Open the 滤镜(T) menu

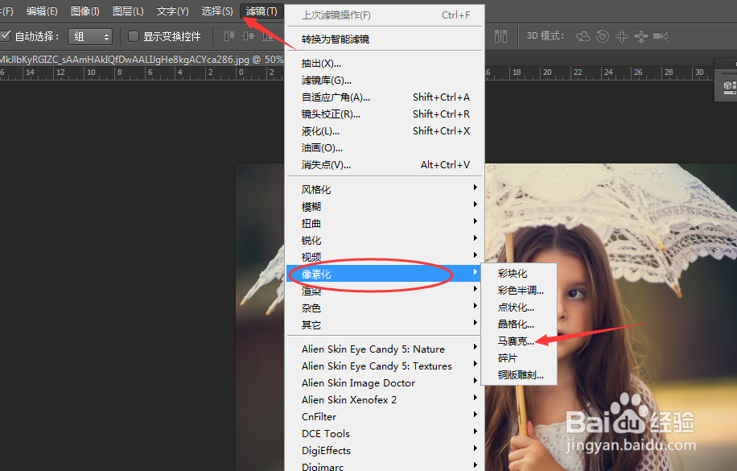coord(259,10)
